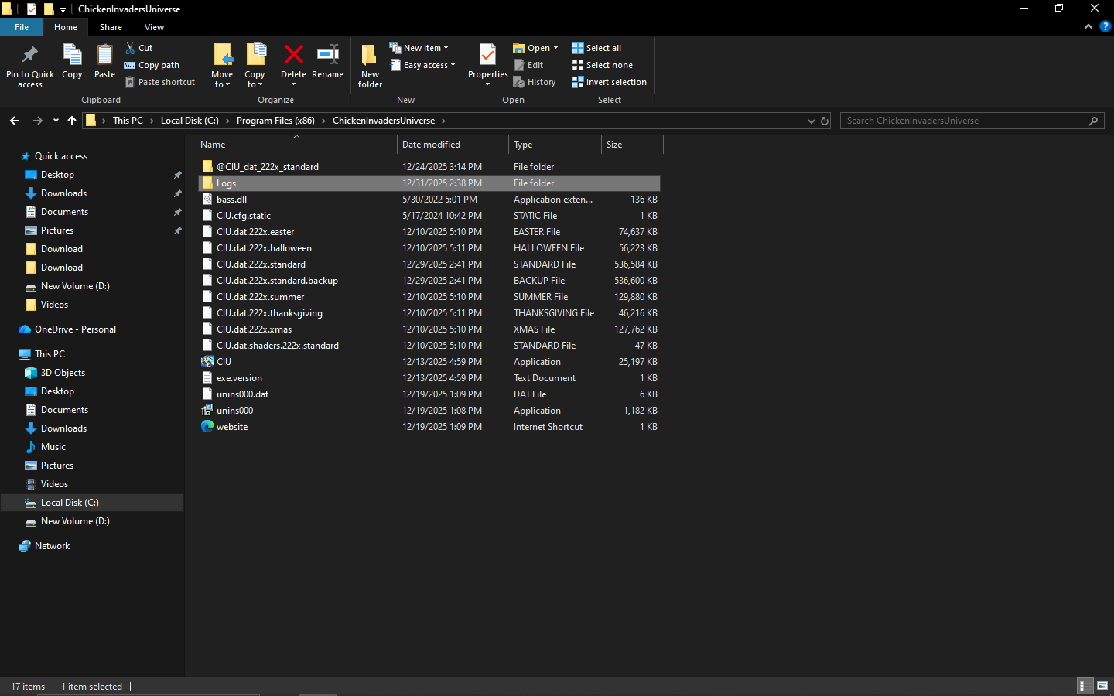The image size is (1114, 696).
Task: Switch to details view in status bar
Action: (1085, 686)
